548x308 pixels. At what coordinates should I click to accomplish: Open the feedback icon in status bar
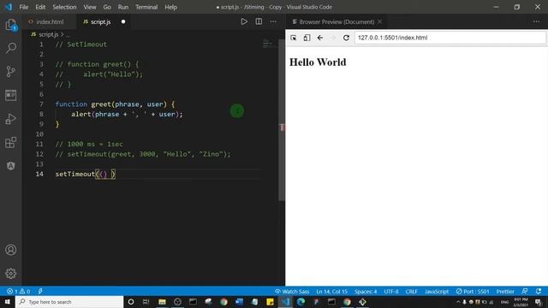coord(525,291)
